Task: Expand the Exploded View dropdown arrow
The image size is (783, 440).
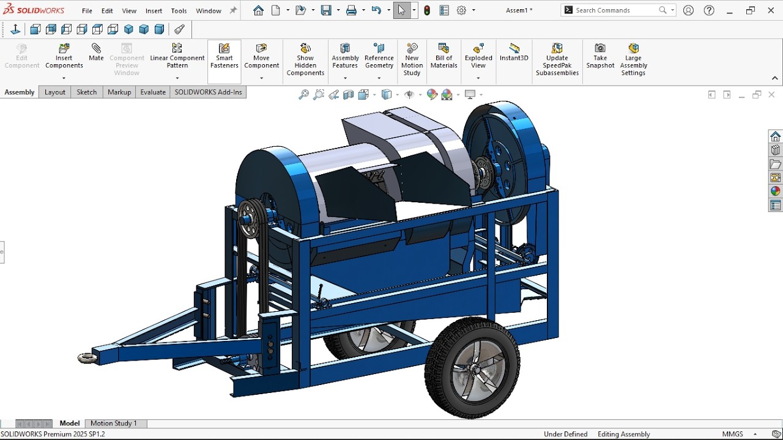Action: pyautogui.click(x=478, y=78)
